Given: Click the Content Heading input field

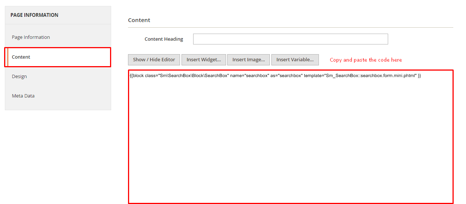Looking at the screenshot, I should click(x=290, y=39).
